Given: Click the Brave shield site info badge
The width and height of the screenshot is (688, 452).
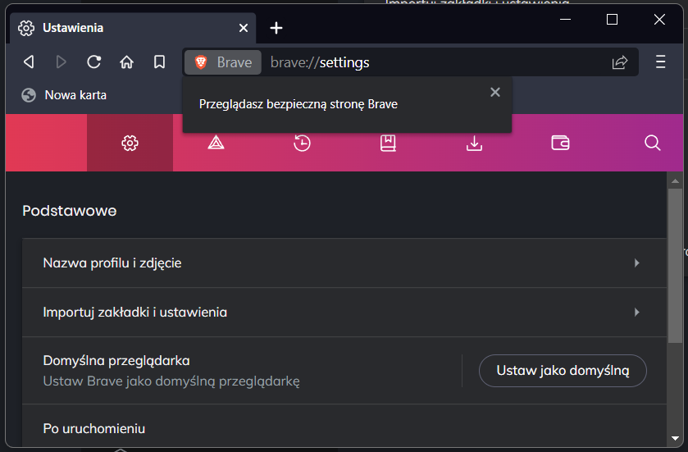Looking at the screenshot, I should 223,62.
